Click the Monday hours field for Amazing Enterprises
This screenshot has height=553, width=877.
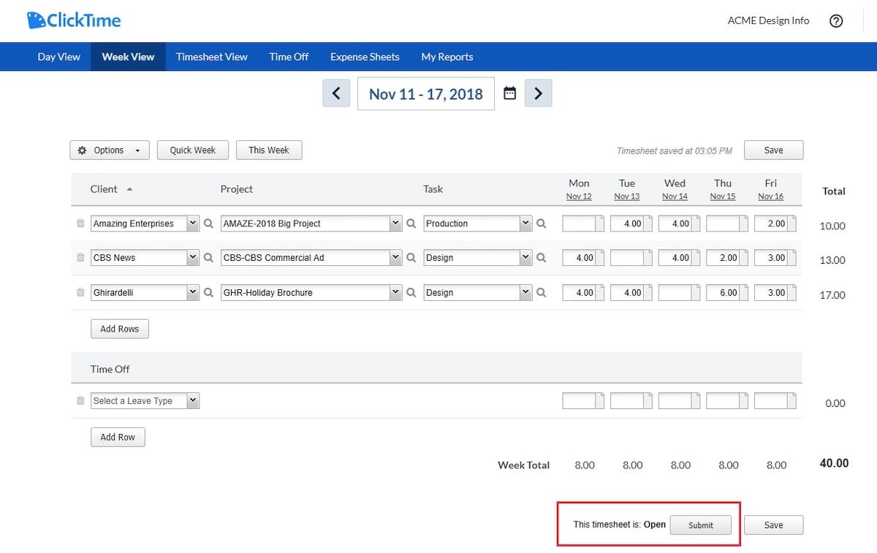(579, 224)
